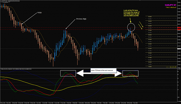Click the yellow "Look at the PA here" note
The image size is (181, 104).
[131, 13]
